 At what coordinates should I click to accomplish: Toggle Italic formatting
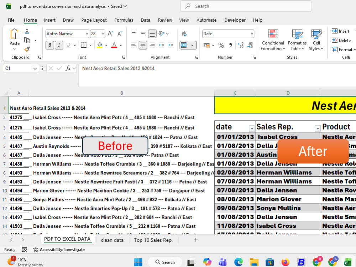click(59, 45)
